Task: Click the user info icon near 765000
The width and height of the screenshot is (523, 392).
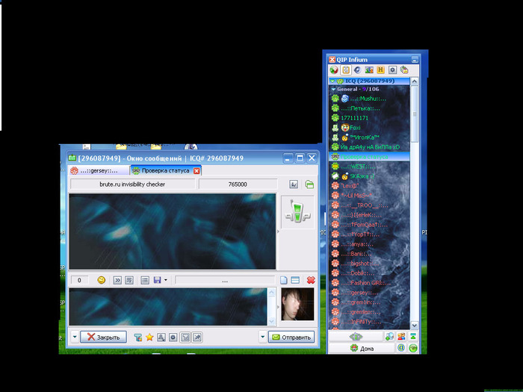Action: coord(294,184)
